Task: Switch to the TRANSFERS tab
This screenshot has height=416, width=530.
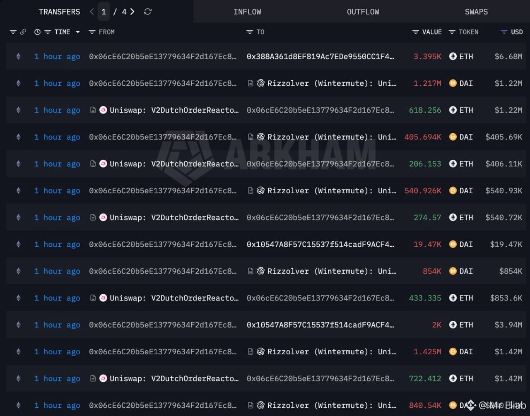Action: pyautogui.click(x=60, y=12)
